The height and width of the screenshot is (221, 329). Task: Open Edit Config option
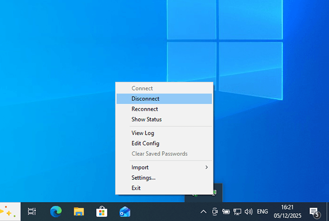click(145, 143)
